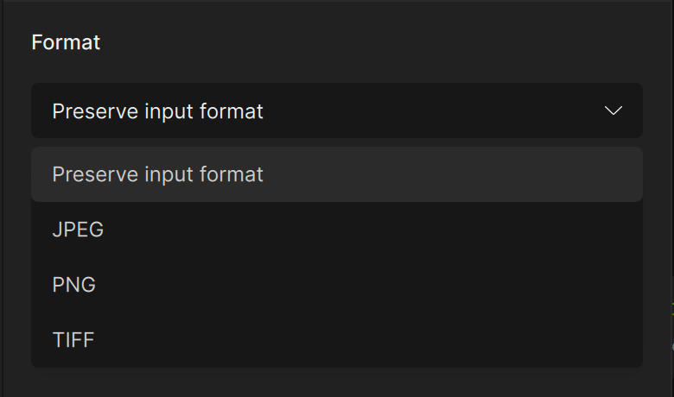674x397 pixels.
Task: Click the JPEG row in the dropdown menu
Action: click(337, 230)
